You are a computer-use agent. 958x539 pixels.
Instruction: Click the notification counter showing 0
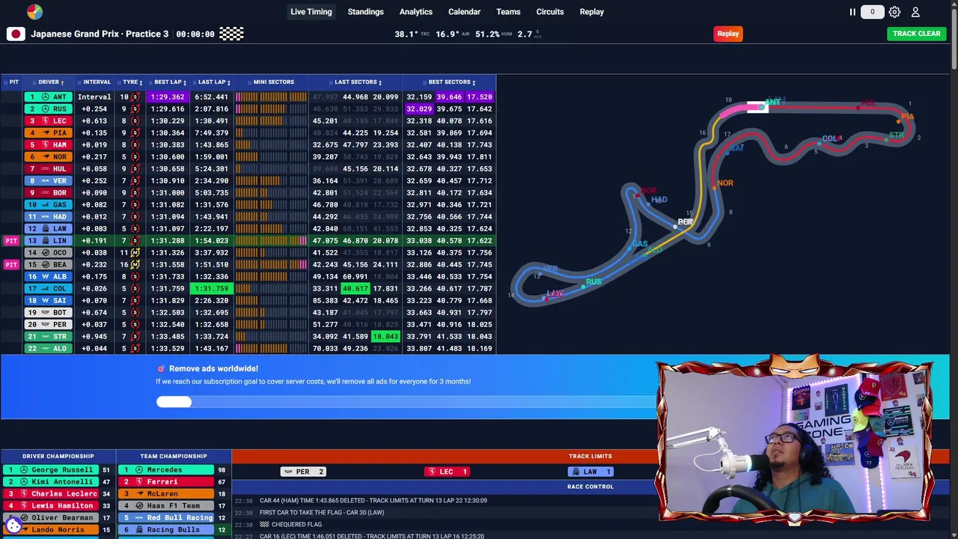[872, 12]
